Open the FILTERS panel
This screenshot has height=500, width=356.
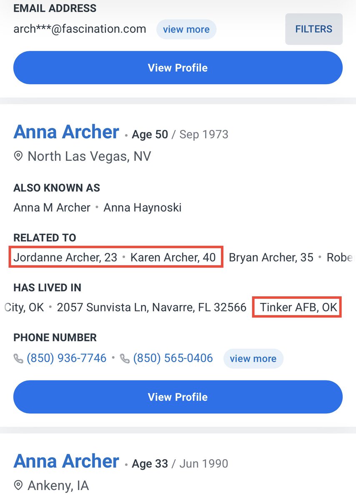(313, 29)
